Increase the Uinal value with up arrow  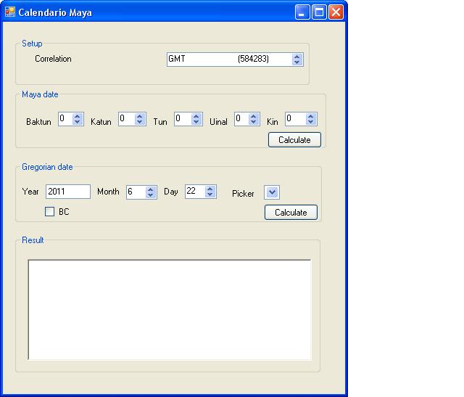click(x=254, y=116)
